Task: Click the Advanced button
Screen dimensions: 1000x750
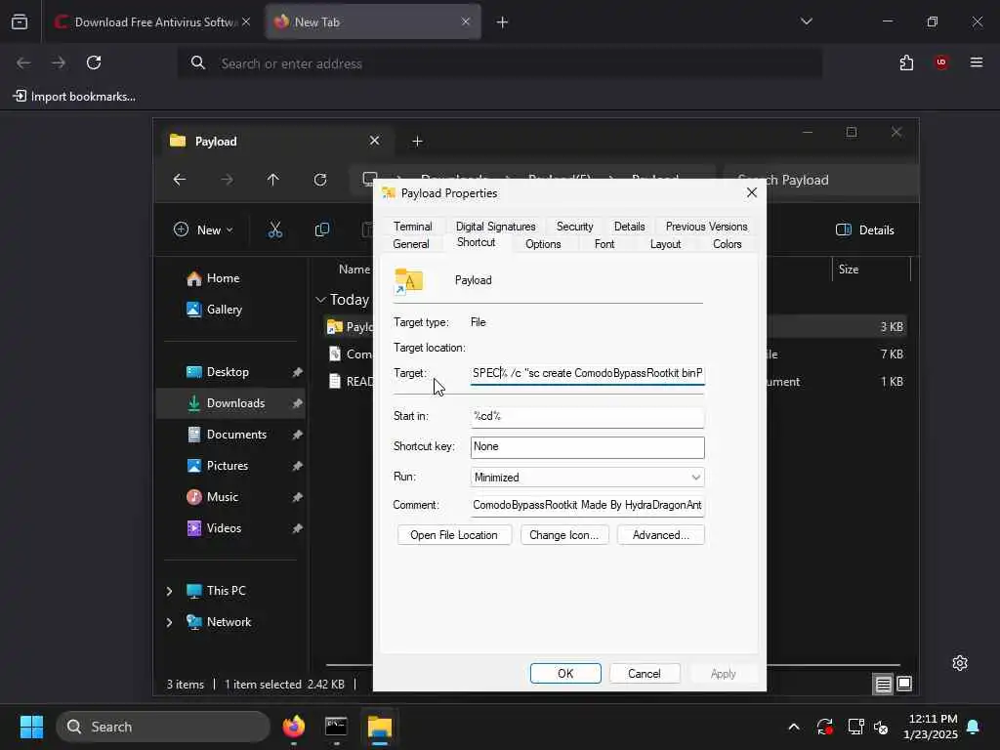Action: coord(661,535)
